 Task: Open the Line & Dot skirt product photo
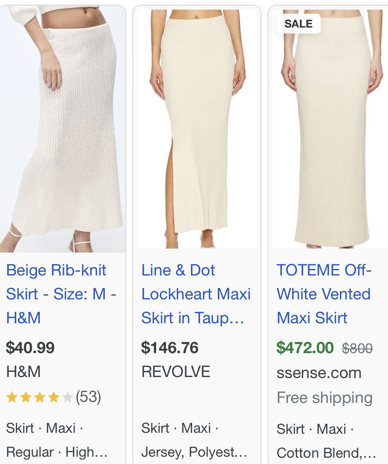pos(197,129)
